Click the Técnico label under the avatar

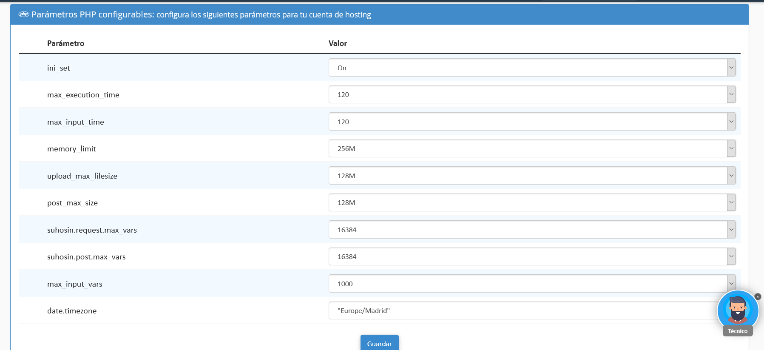(738, 331)
